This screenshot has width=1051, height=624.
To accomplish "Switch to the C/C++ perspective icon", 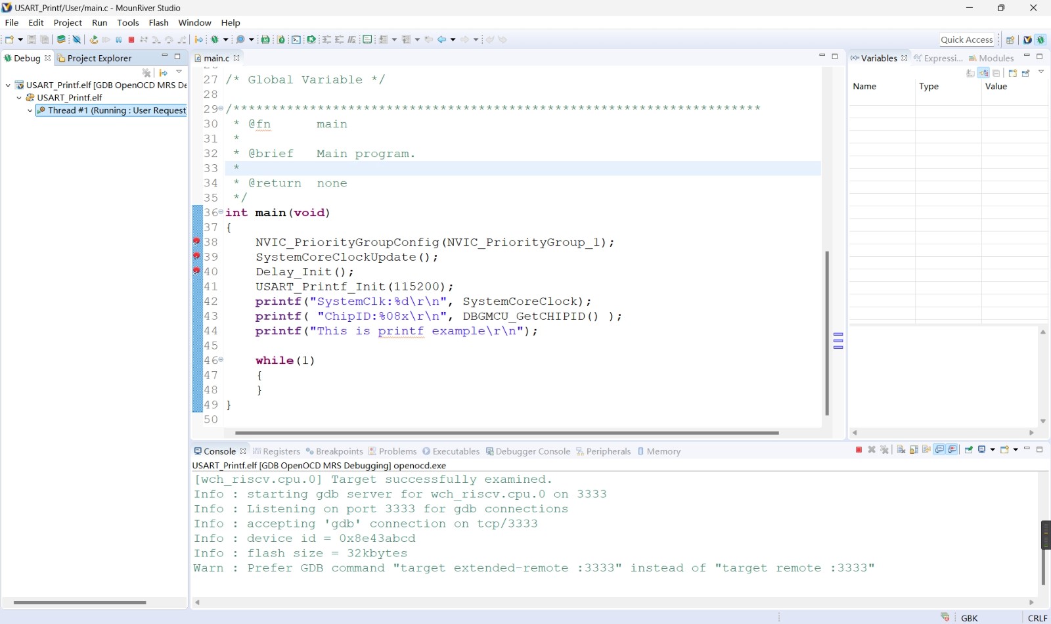I will pyautogui.click(x=1027, y=39).
